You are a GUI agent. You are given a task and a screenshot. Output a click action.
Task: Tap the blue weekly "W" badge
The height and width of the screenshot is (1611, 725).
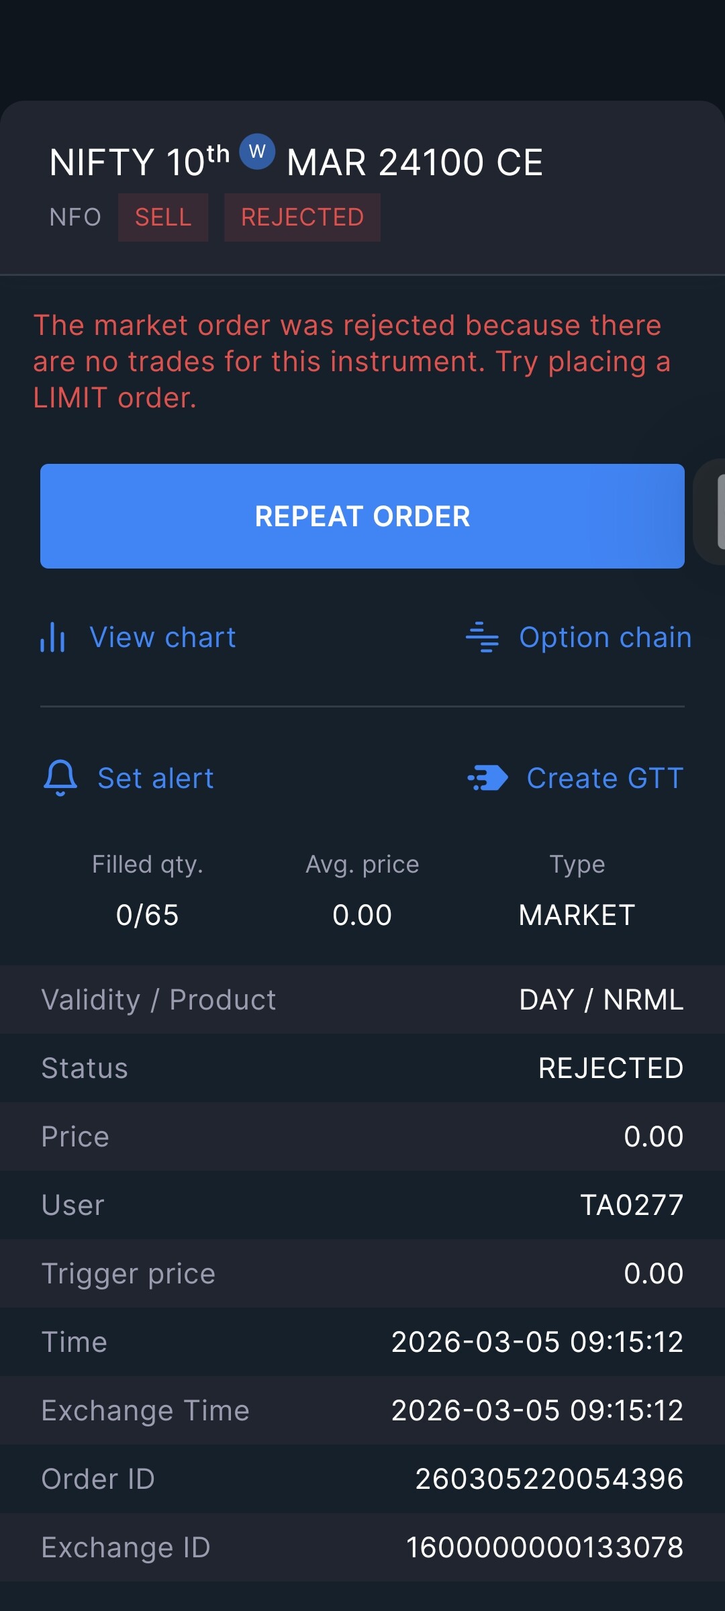(x=257, y=152)
